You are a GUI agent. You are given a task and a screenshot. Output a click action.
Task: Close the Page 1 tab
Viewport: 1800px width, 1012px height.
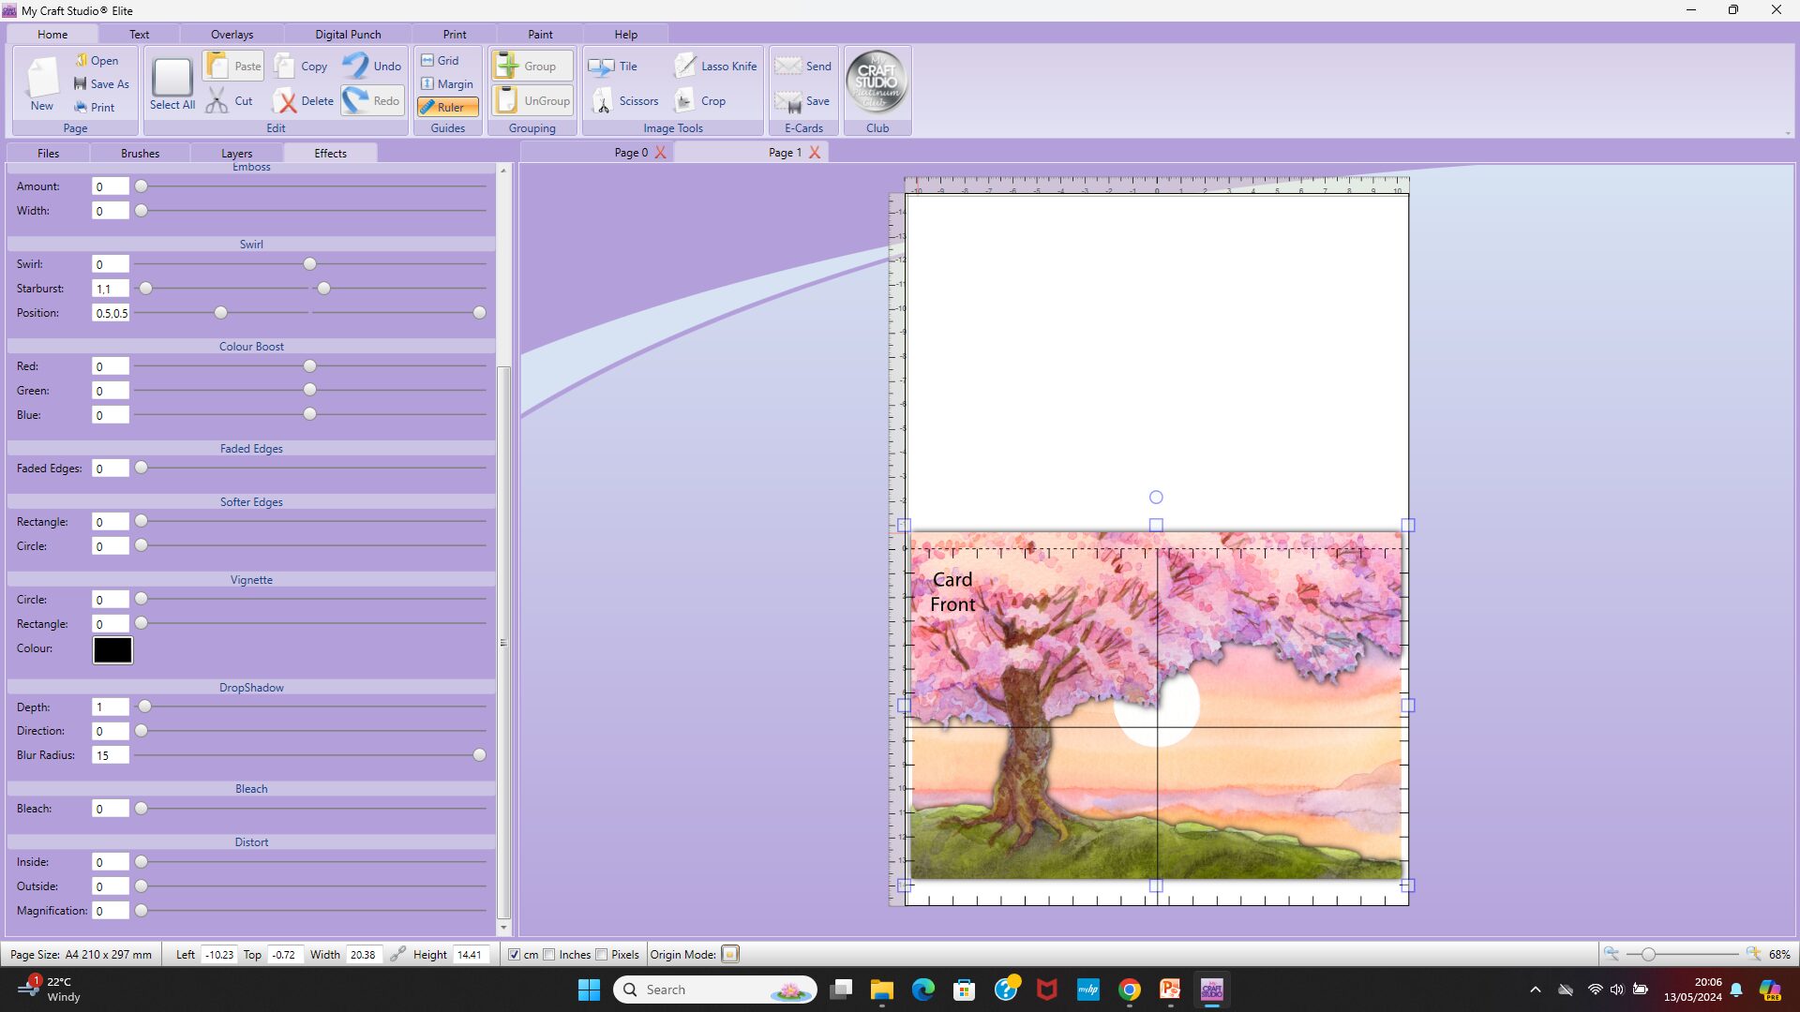click(x=815, y=153)
